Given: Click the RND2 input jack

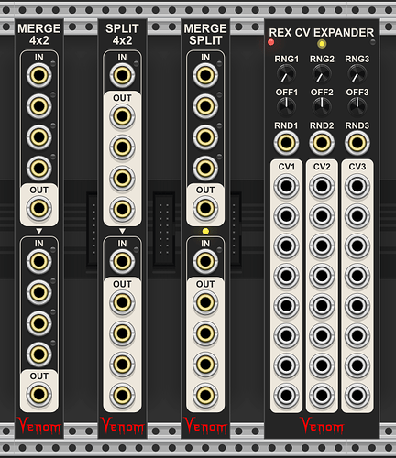Looking at the screenshot, I should 322,143.
